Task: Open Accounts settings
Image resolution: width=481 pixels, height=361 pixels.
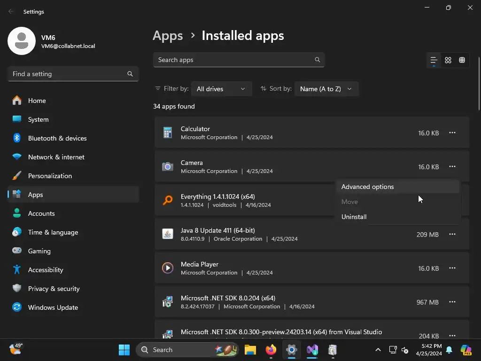Action: [x=73, y=213]
